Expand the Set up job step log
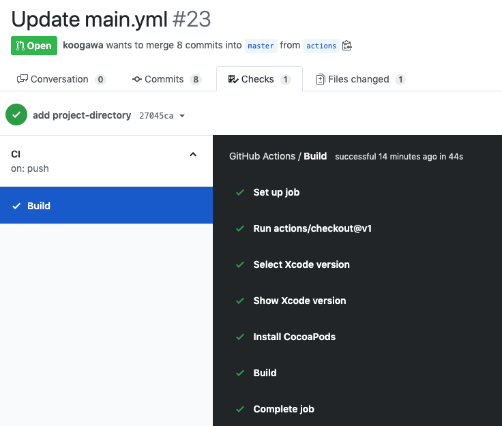This screenshot has width=502, height=426. point(276,192)
